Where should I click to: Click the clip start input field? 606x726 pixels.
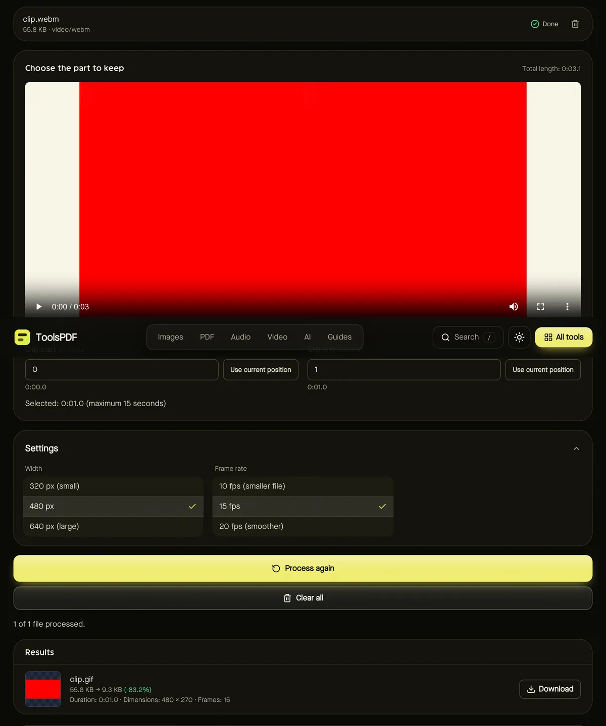(122, 370)
